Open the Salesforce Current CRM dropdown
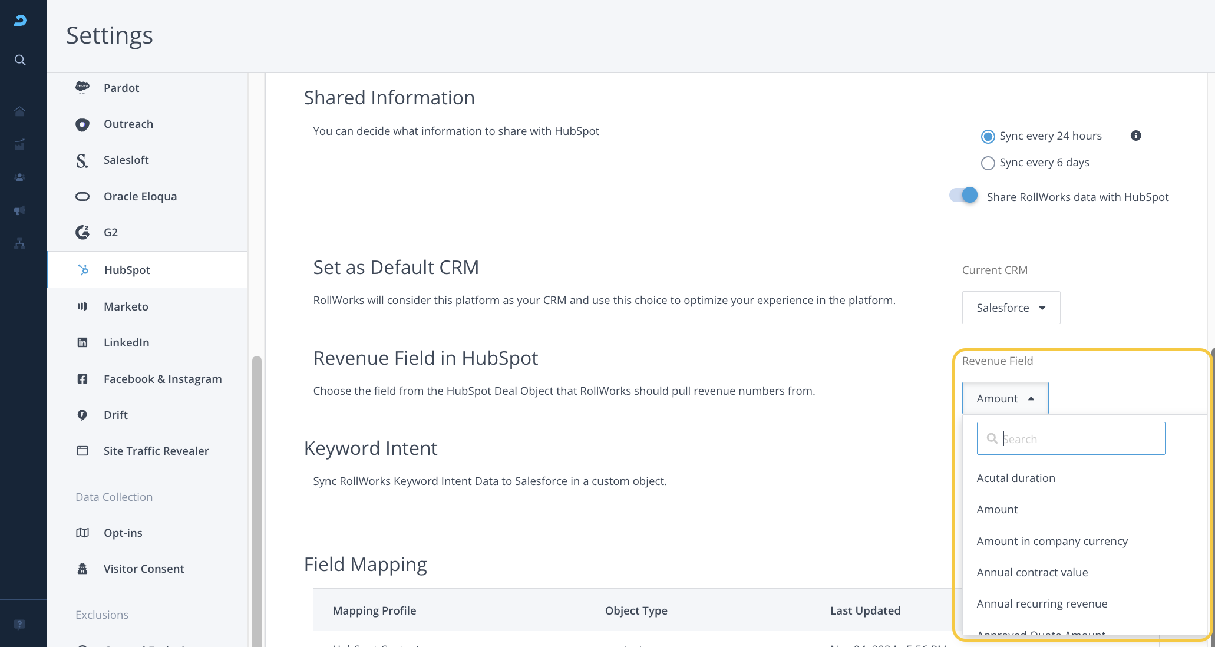The height and width of the screenshot is (647, 1215). (x=1011, y=308)
